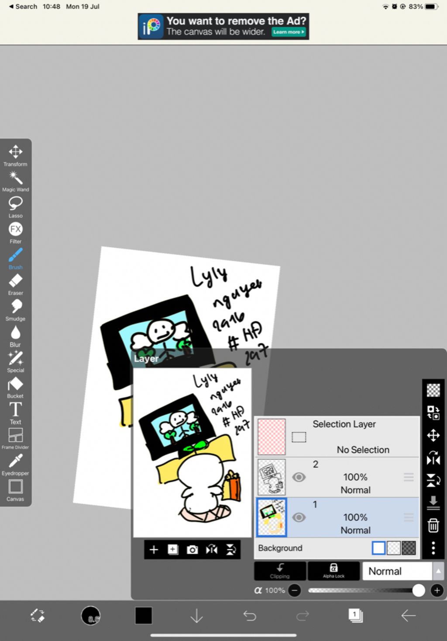
Task: Click the Wi-Fi icon in status bar
Action: pos(385,7)
